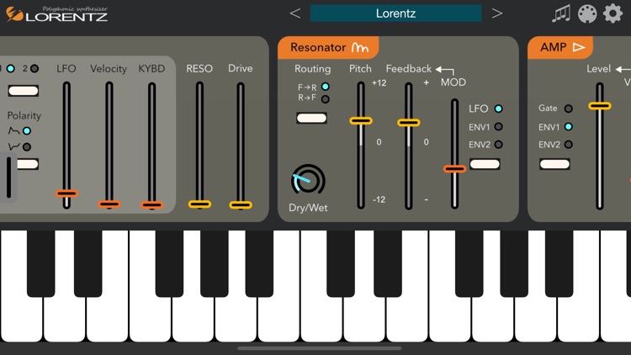Select negative polarity indicator light

[27, 147]
